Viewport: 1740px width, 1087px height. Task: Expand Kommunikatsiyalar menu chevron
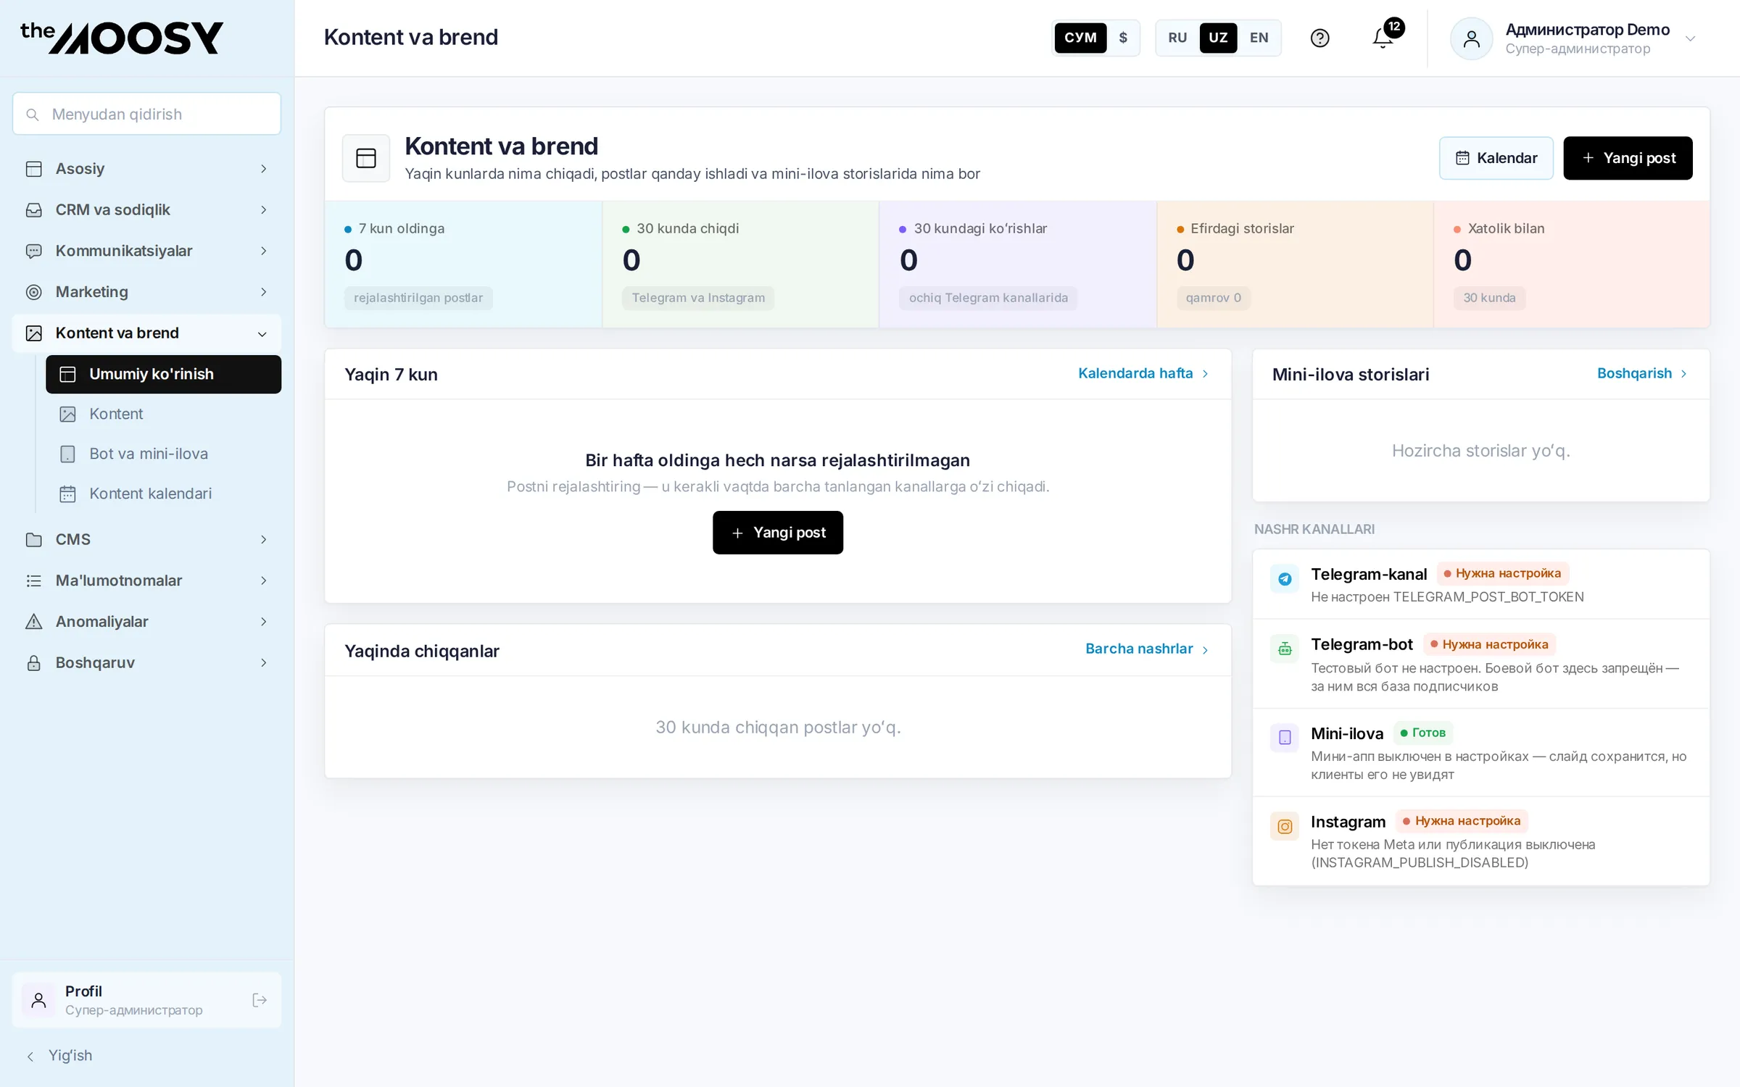(x=264, y=251)
